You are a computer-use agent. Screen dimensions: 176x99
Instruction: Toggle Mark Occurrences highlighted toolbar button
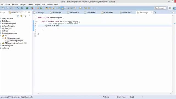pos(62,8)
